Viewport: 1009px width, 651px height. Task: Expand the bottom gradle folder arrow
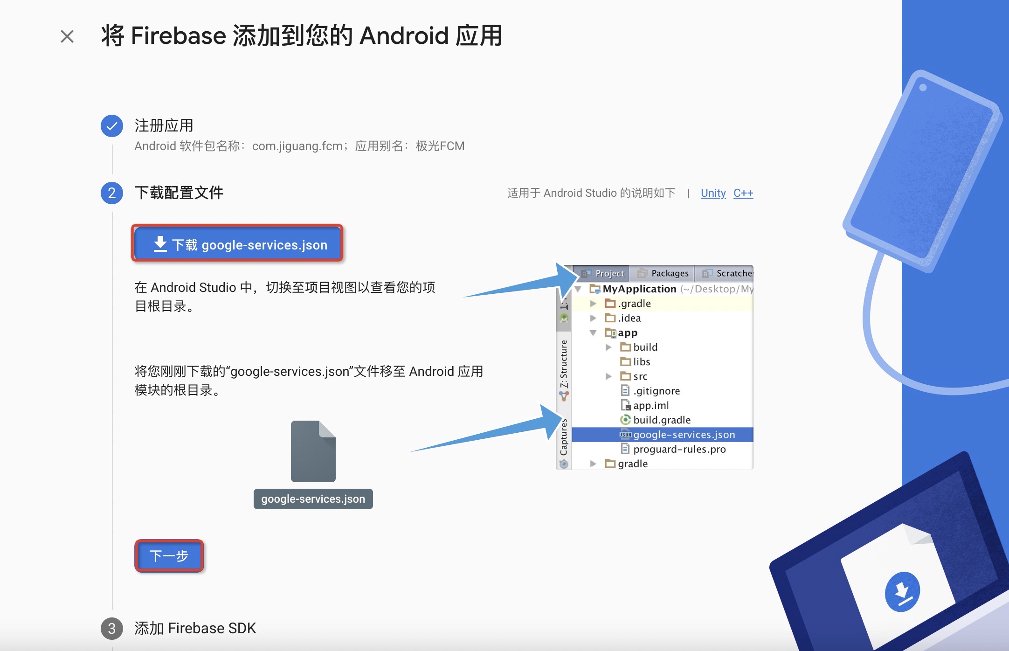[x=593, y=464]
